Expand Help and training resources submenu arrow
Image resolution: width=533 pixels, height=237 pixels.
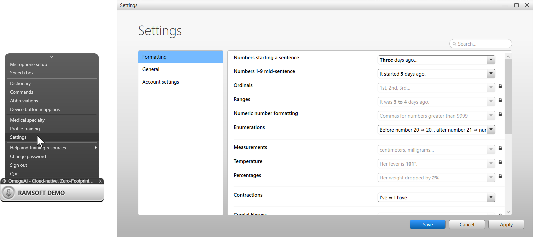pos(96,147)
